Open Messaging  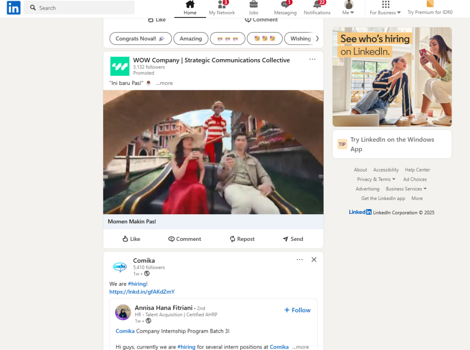pyautogui.click(x=285, y=8)
